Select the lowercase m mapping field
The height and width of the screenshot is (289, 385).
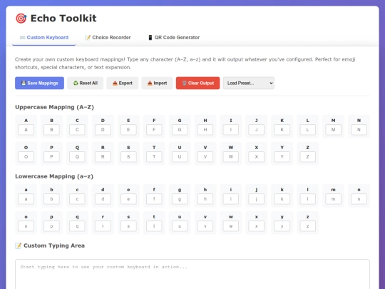click(333, 199)
